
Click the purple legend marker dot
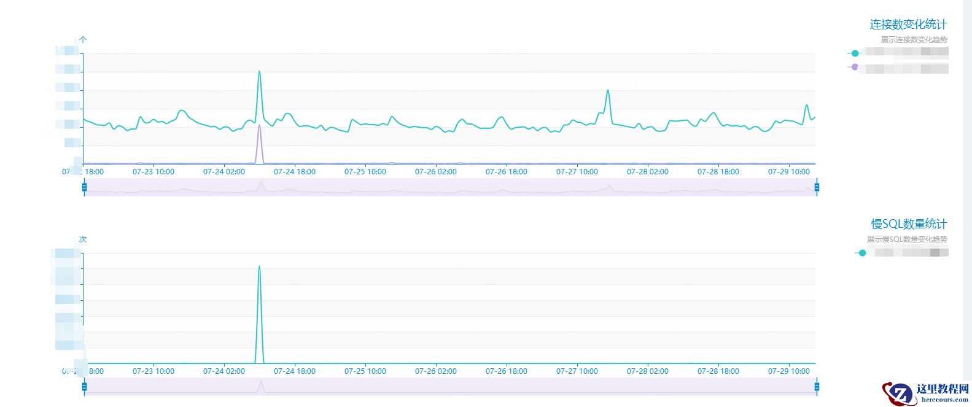[x=854, y=66]
